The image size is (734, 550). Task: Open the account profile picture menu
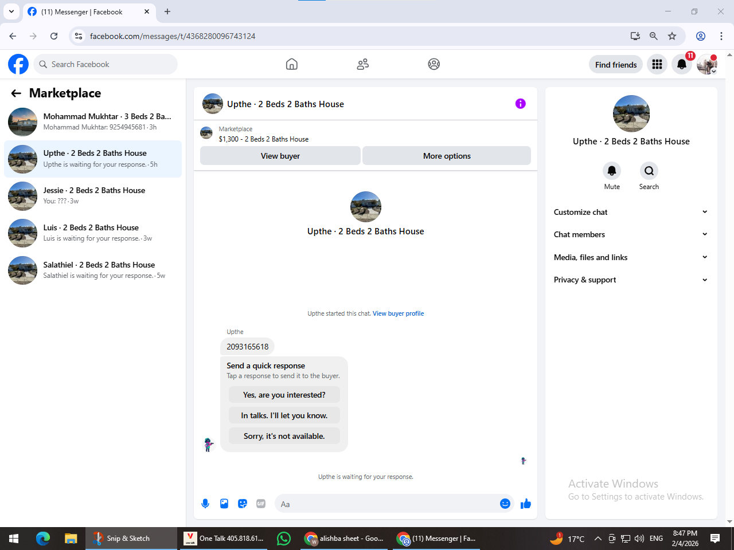click(x=707, y=64)
